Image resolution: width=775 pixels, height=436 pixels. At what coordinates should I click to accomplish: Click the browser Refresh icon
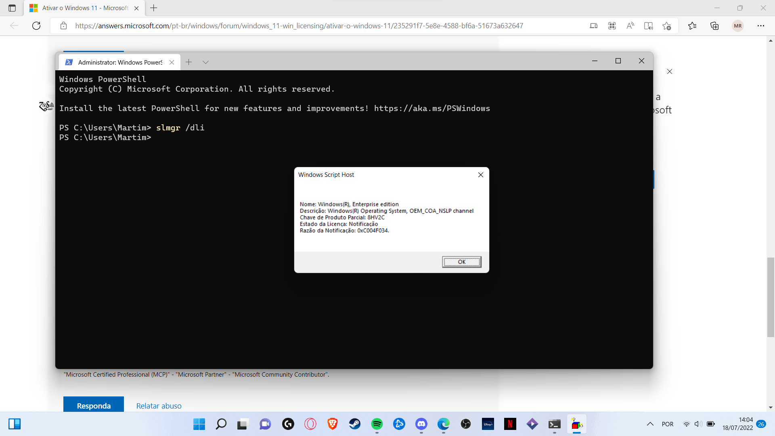click(36, 26)
